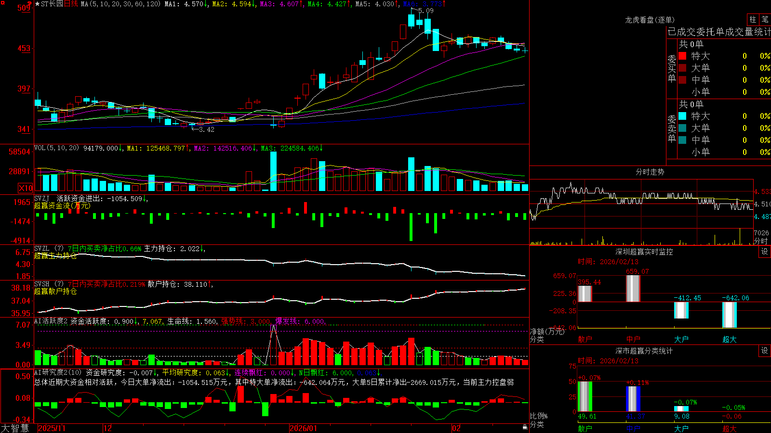Click the 5.09 high price annotation
The width and height of the screenshot is (771, 433).
coord(426,11)
